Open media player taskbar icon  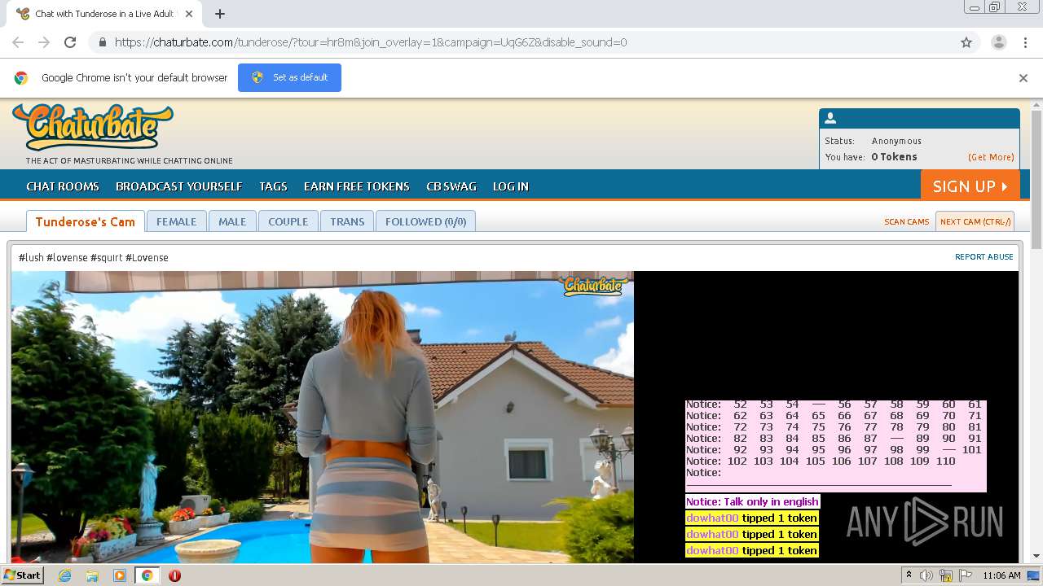[x=120, y=575]
